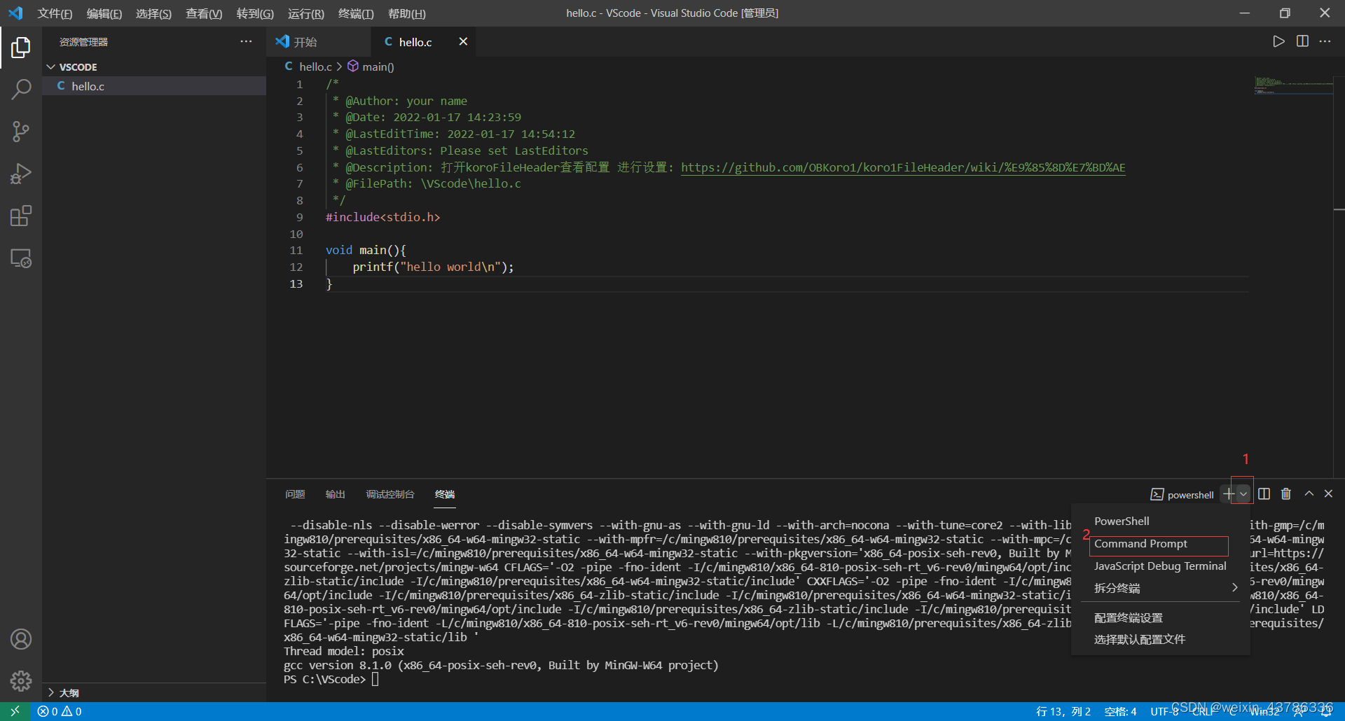The width and height of the screenshot is (1345, 721).
Task: Click the 资源管理器 explorer header title
Action: tap(83, 42)
